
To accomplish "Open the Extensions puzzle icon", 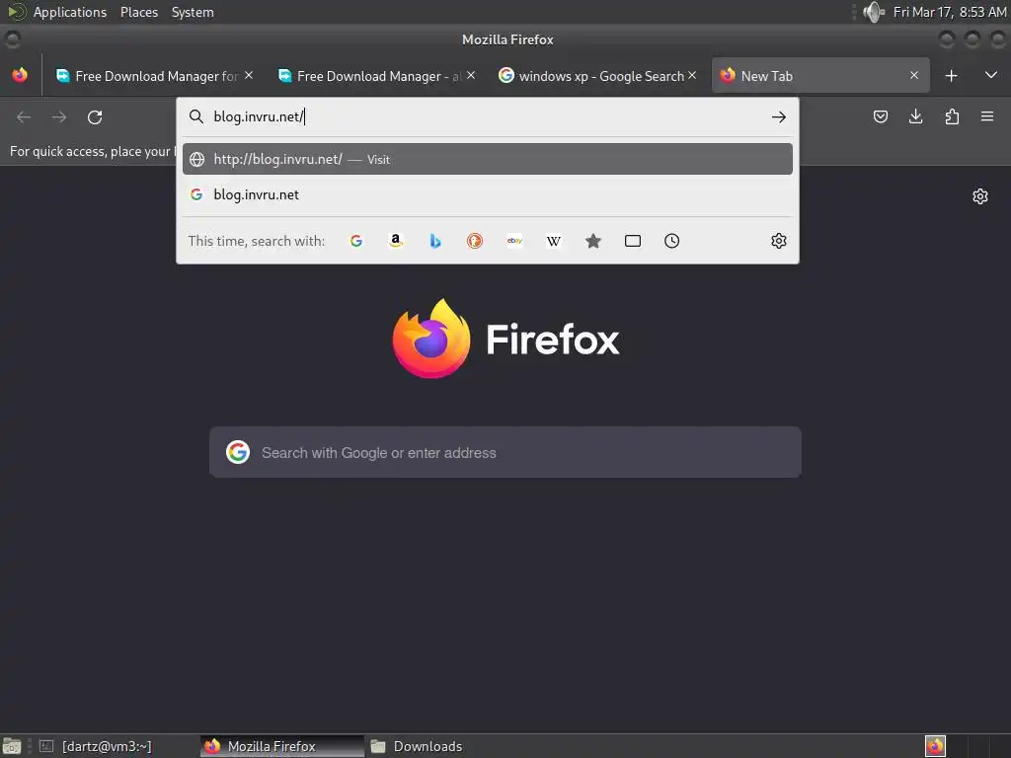I will tap(952, 116).
